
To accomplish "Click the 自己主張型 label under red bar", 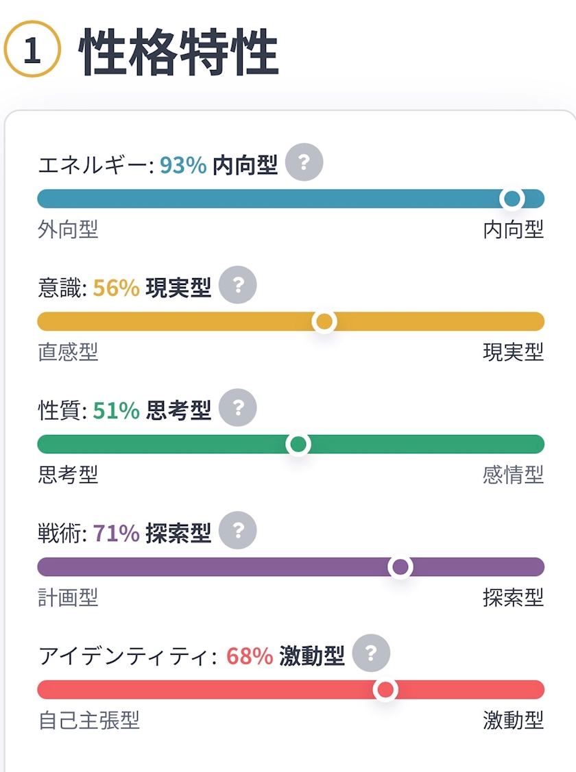I will 88,721.
